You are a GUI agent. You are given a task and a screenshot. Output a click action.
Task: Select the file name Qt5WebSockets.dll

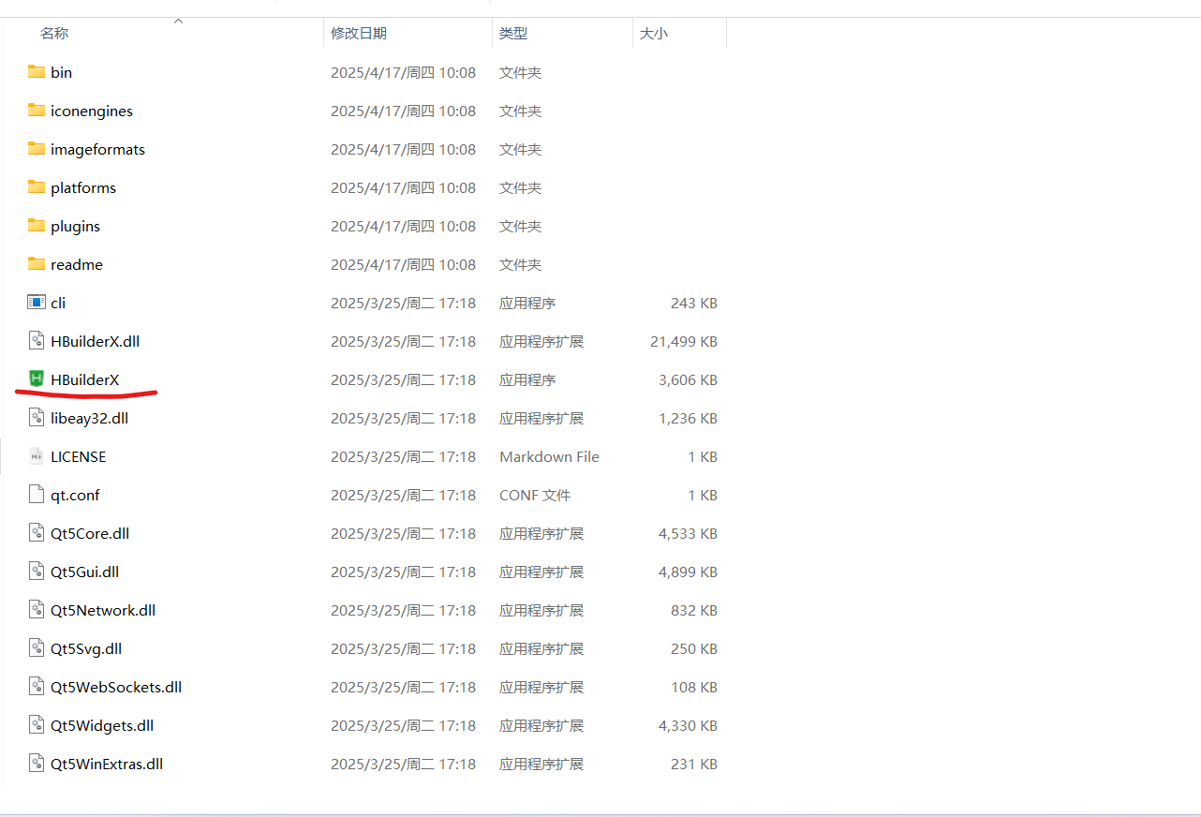(x=116, y=687)
